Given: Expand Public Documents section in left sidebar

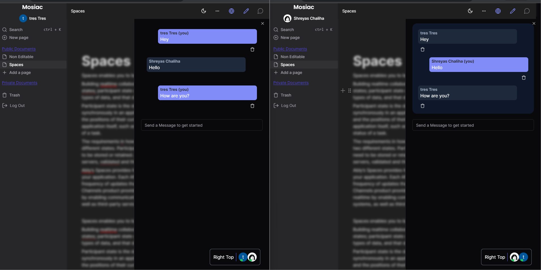Looking at the screenshot, I should (19, 49).
